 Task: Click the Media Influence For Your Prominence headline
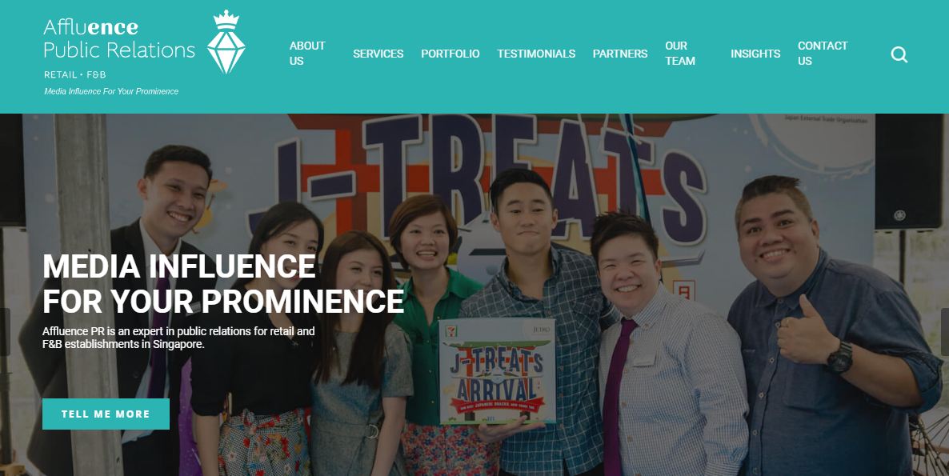pyautogui.click(x=223, y=284)
